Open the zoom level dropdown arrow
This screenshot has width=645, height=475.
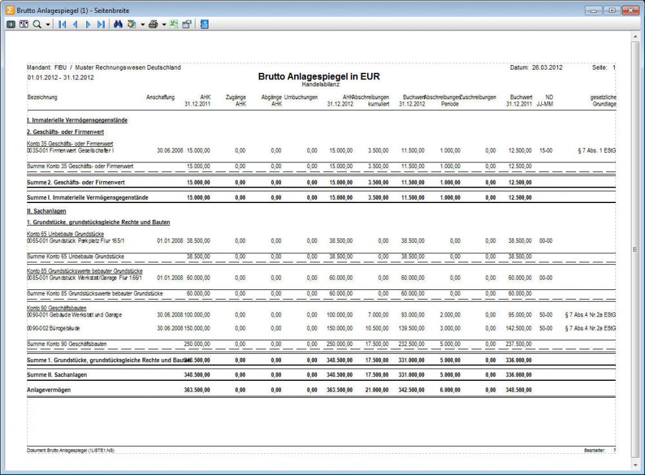click(x=48, y=24)
